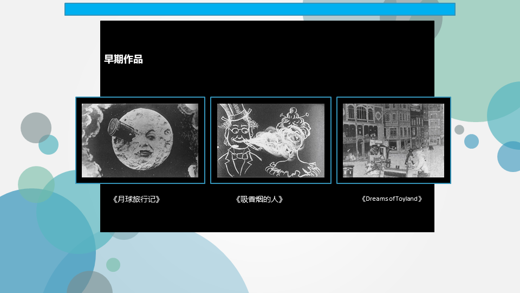520x293 pixels.
Task: Click the small green circle near bottom
Action: click(113, 265)
